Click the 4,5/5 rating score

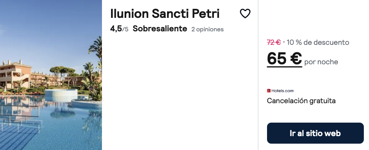pyautogui.click(x=119, y=29)
